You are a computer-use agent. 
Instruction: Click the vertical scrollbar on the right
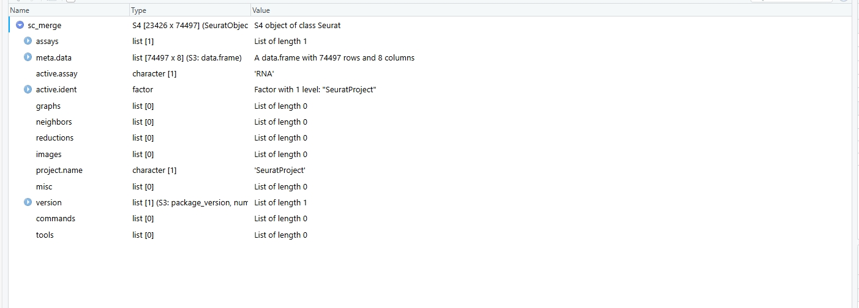855,162
